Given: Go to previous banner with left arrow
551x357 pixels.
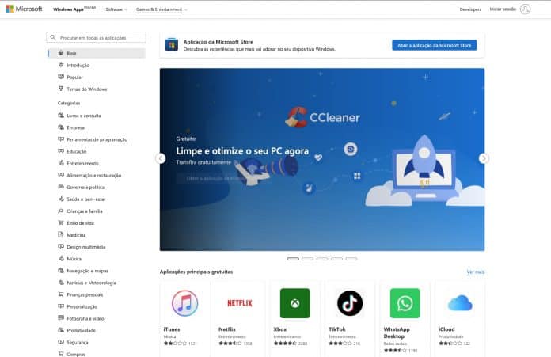Looking at the screenshot, I should pyautogui.click(x=161, y=158).
